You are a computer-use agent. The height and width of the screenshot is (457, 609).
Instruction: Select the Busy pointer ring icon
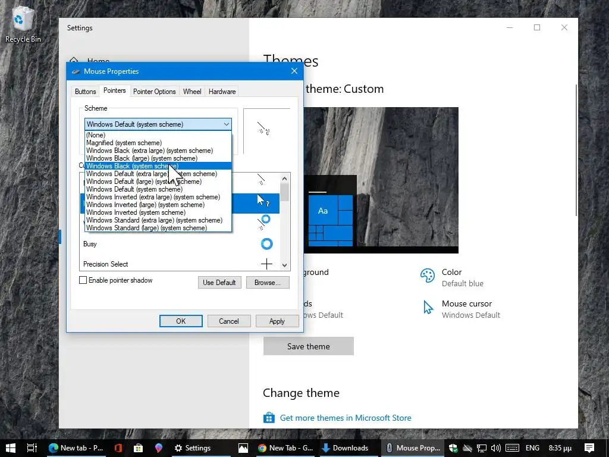tap(267, 244)
